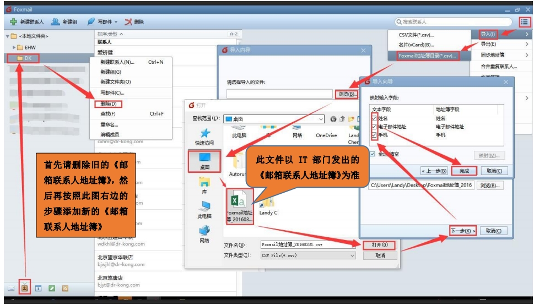Click 浏览(B)... beside the C:\Users path field
Image resolution: width=534 pixels, height=305 pixels.
coord(490,186)
